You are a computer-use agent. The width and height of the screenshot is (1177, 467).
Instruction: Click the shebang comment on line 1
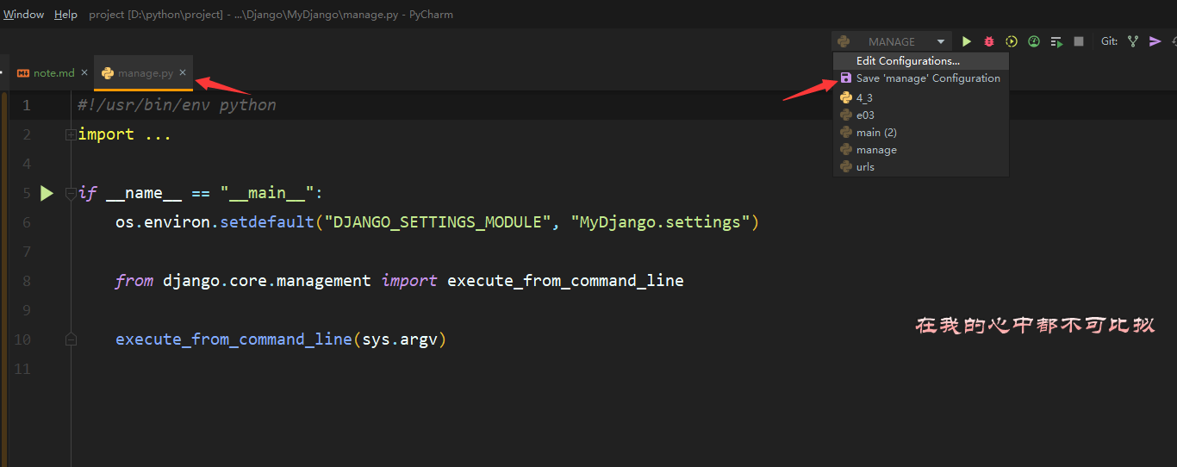[177, 105]
